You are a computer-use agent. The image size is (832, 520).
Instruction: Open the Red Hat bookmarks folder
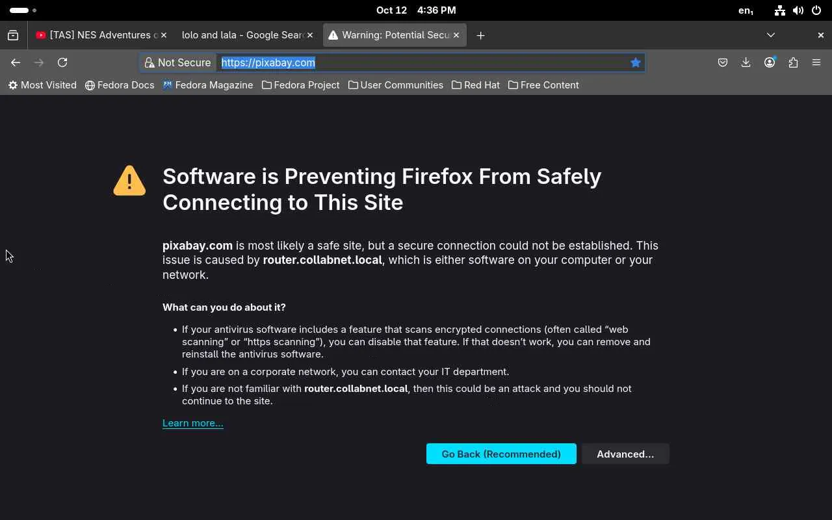coord(475,85)
